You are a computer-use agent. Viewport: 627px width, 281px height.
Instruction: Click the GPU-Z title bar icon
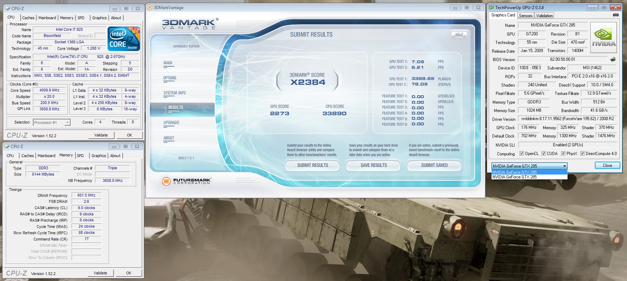coord(491,7)
